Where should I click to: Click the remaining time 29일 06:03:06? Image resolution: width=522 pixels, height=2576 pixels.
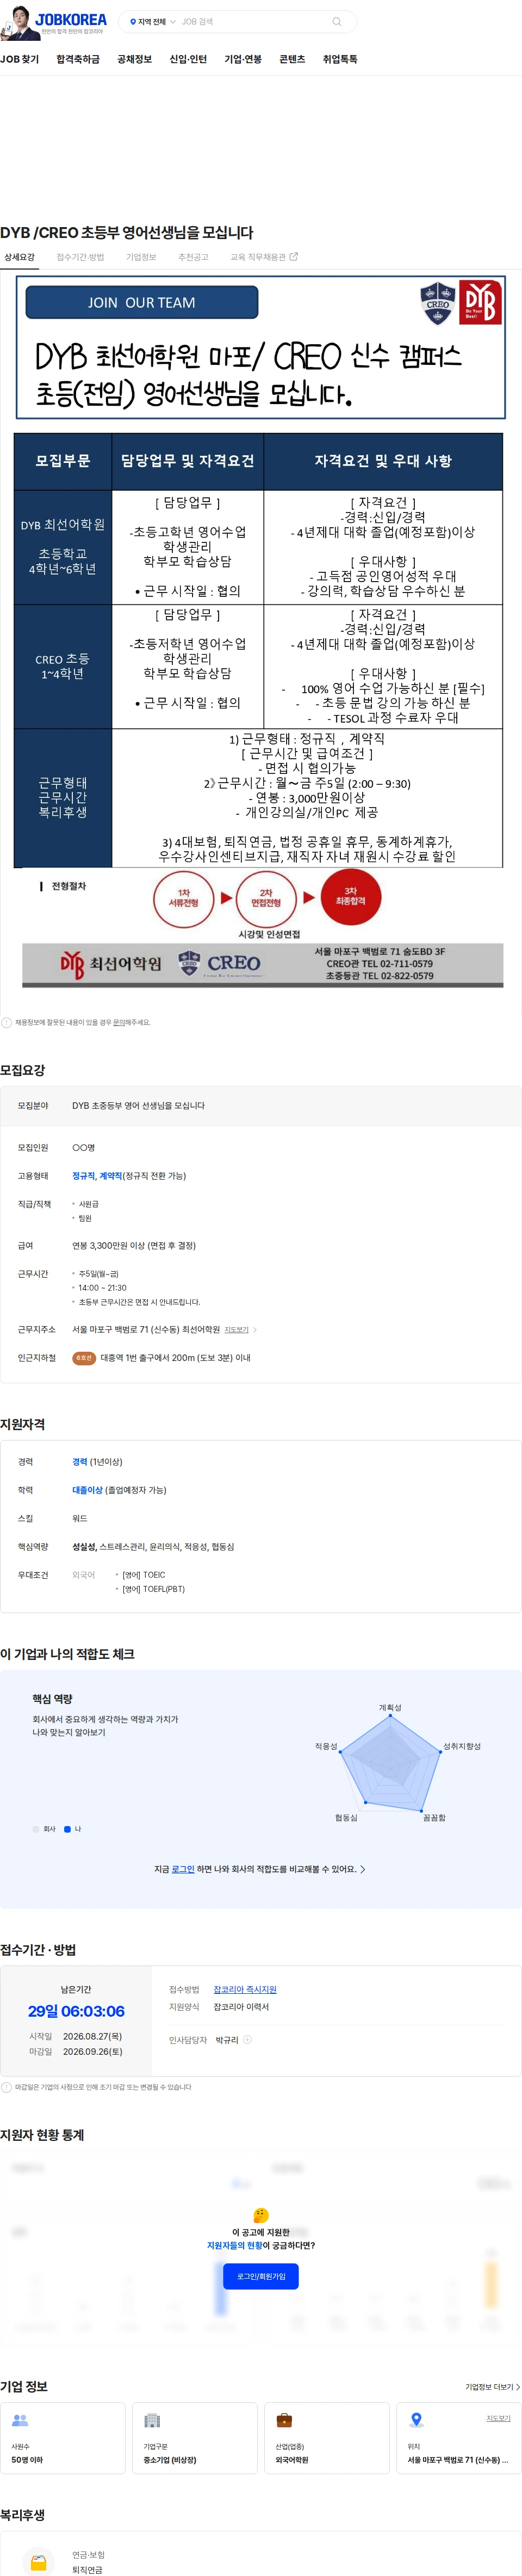click(76, 2011)
